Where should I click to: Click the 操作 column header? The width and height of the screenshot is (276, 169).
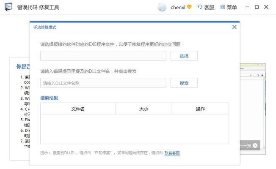coord(200,109)
